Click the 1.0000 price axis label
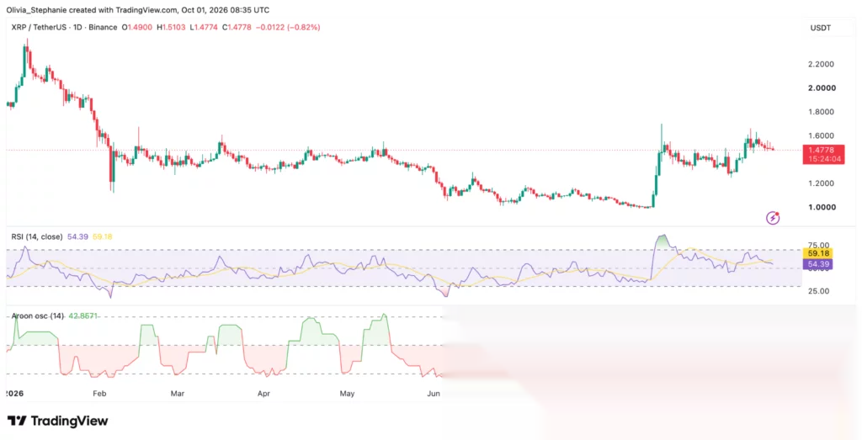The width and height of the screenshot is (862, 440). pos(822,207)
